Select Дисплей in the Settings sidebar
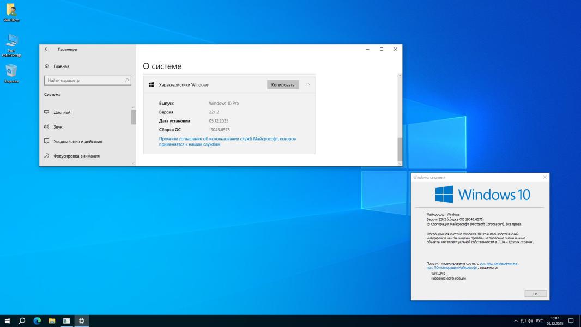This screenshot has height=327, width=581. (62, 112)
